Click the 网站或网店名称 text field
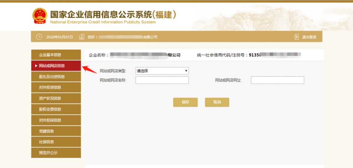 [162, 80]
